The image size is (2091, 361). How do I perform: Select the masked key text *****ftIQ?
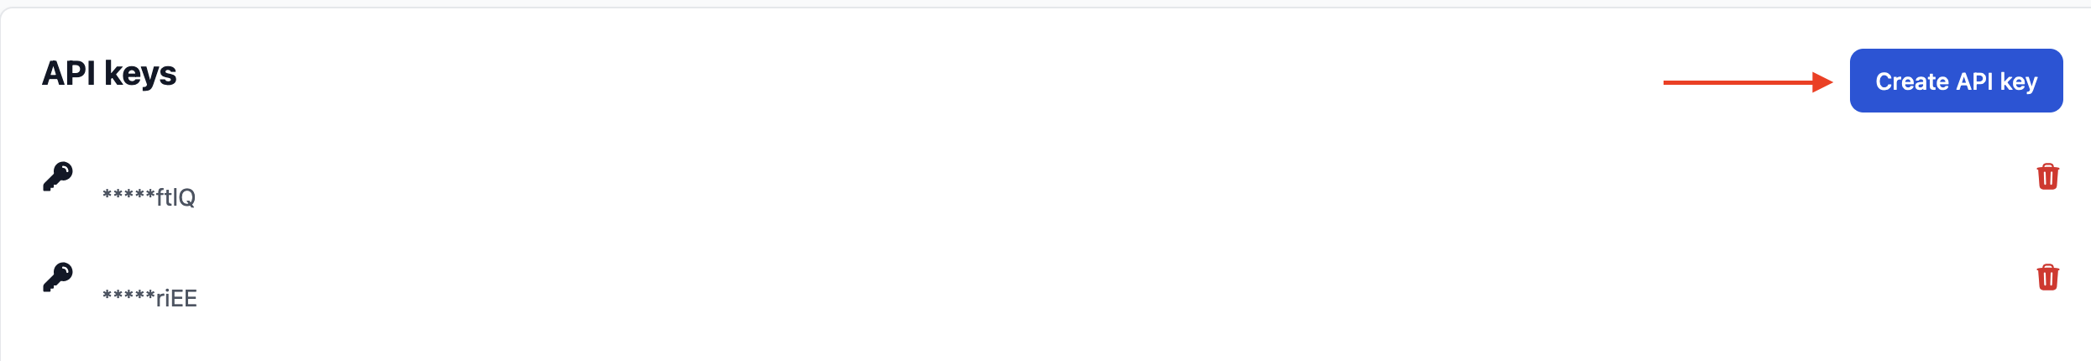149,197
